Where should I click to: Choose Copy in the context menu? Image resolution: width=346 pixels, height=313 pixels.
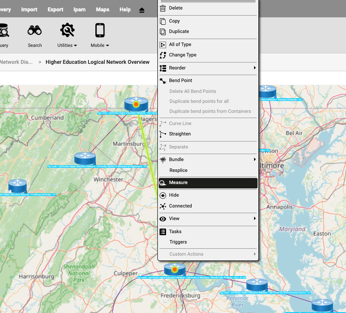[174, 21]
